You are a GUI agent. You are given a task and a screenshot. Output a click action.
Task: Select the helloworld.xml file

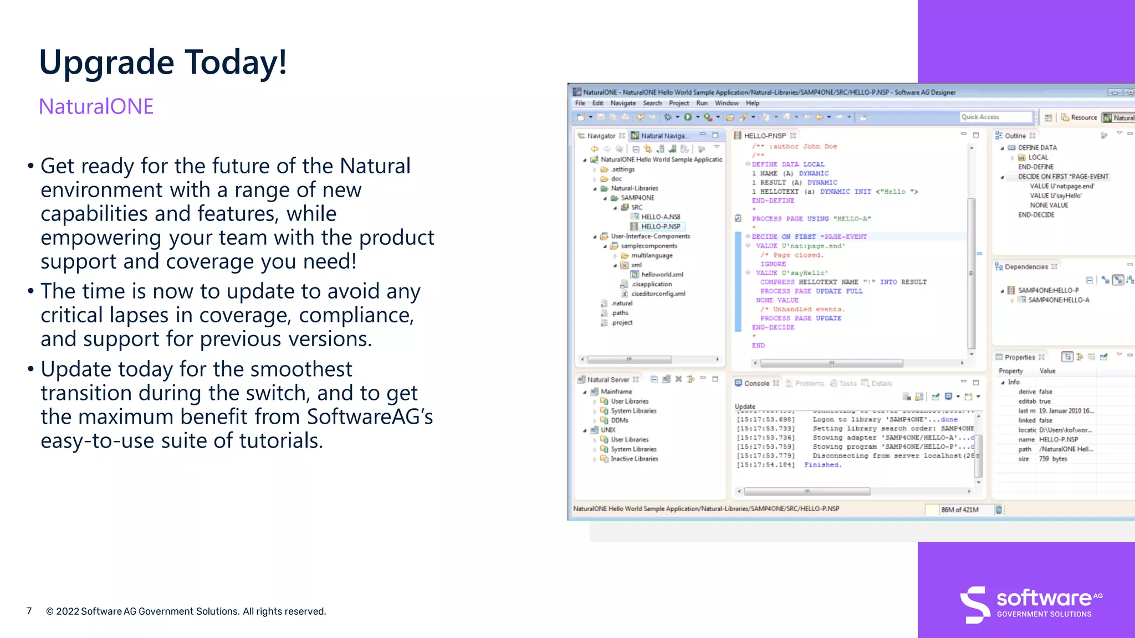(662, 275)
